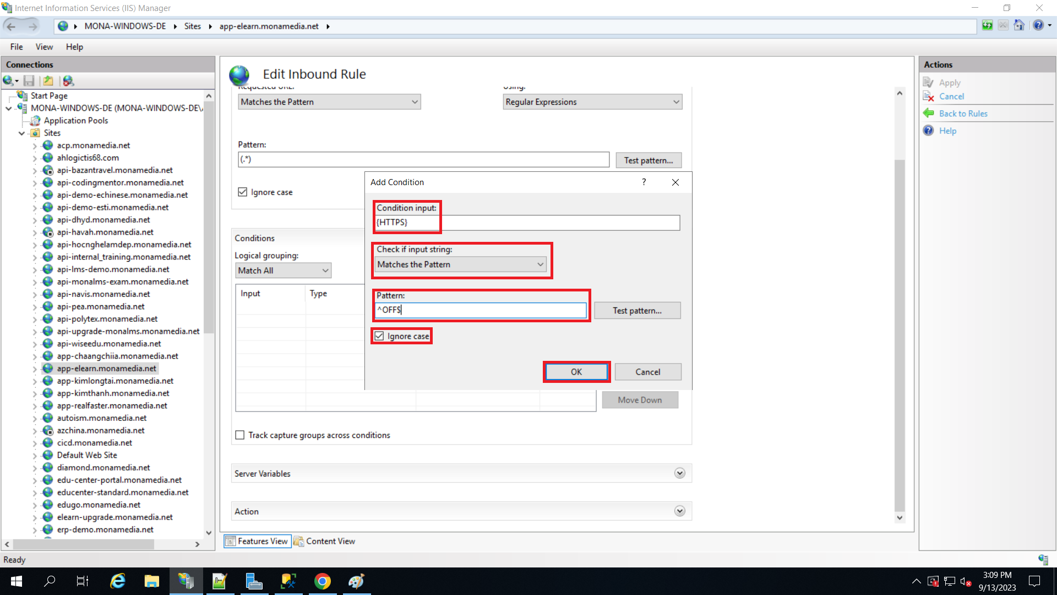Switch to Content View tab
Image resolution: width=1057 pixels, height=595 pixels.
tap(325, 541)
